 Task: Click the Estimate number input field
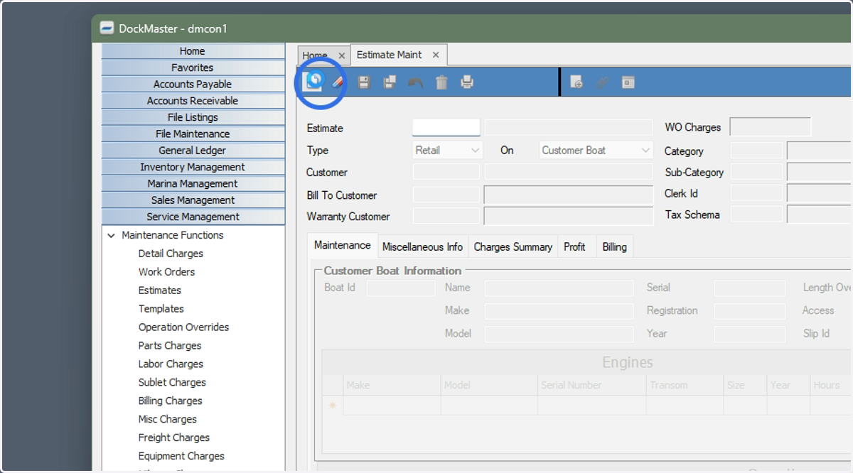446,128
